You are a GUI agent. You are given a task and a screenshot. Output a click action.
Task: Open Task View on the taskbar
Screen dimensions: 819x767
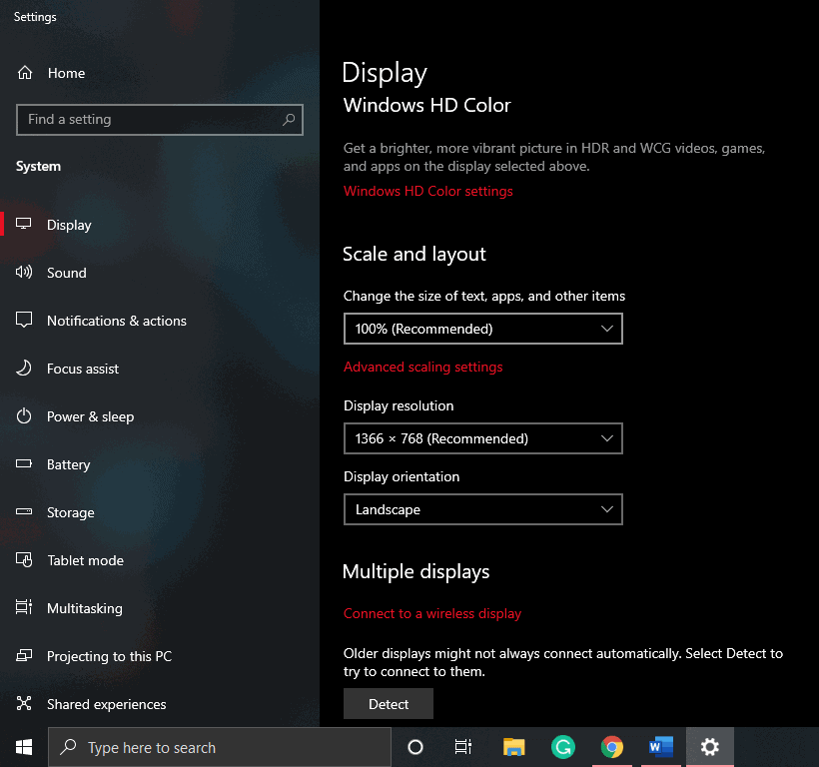tap(462, 747)
